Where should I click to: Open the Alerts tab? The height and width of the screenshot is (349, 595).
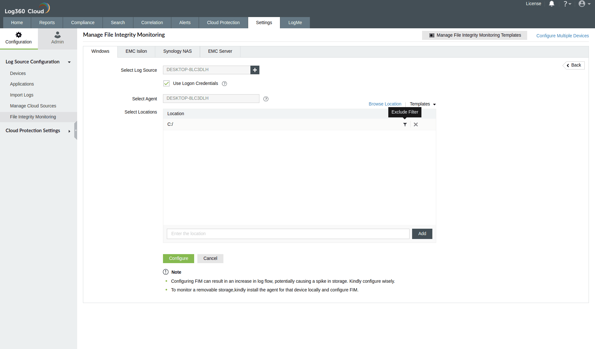click(x=185, y=23)
